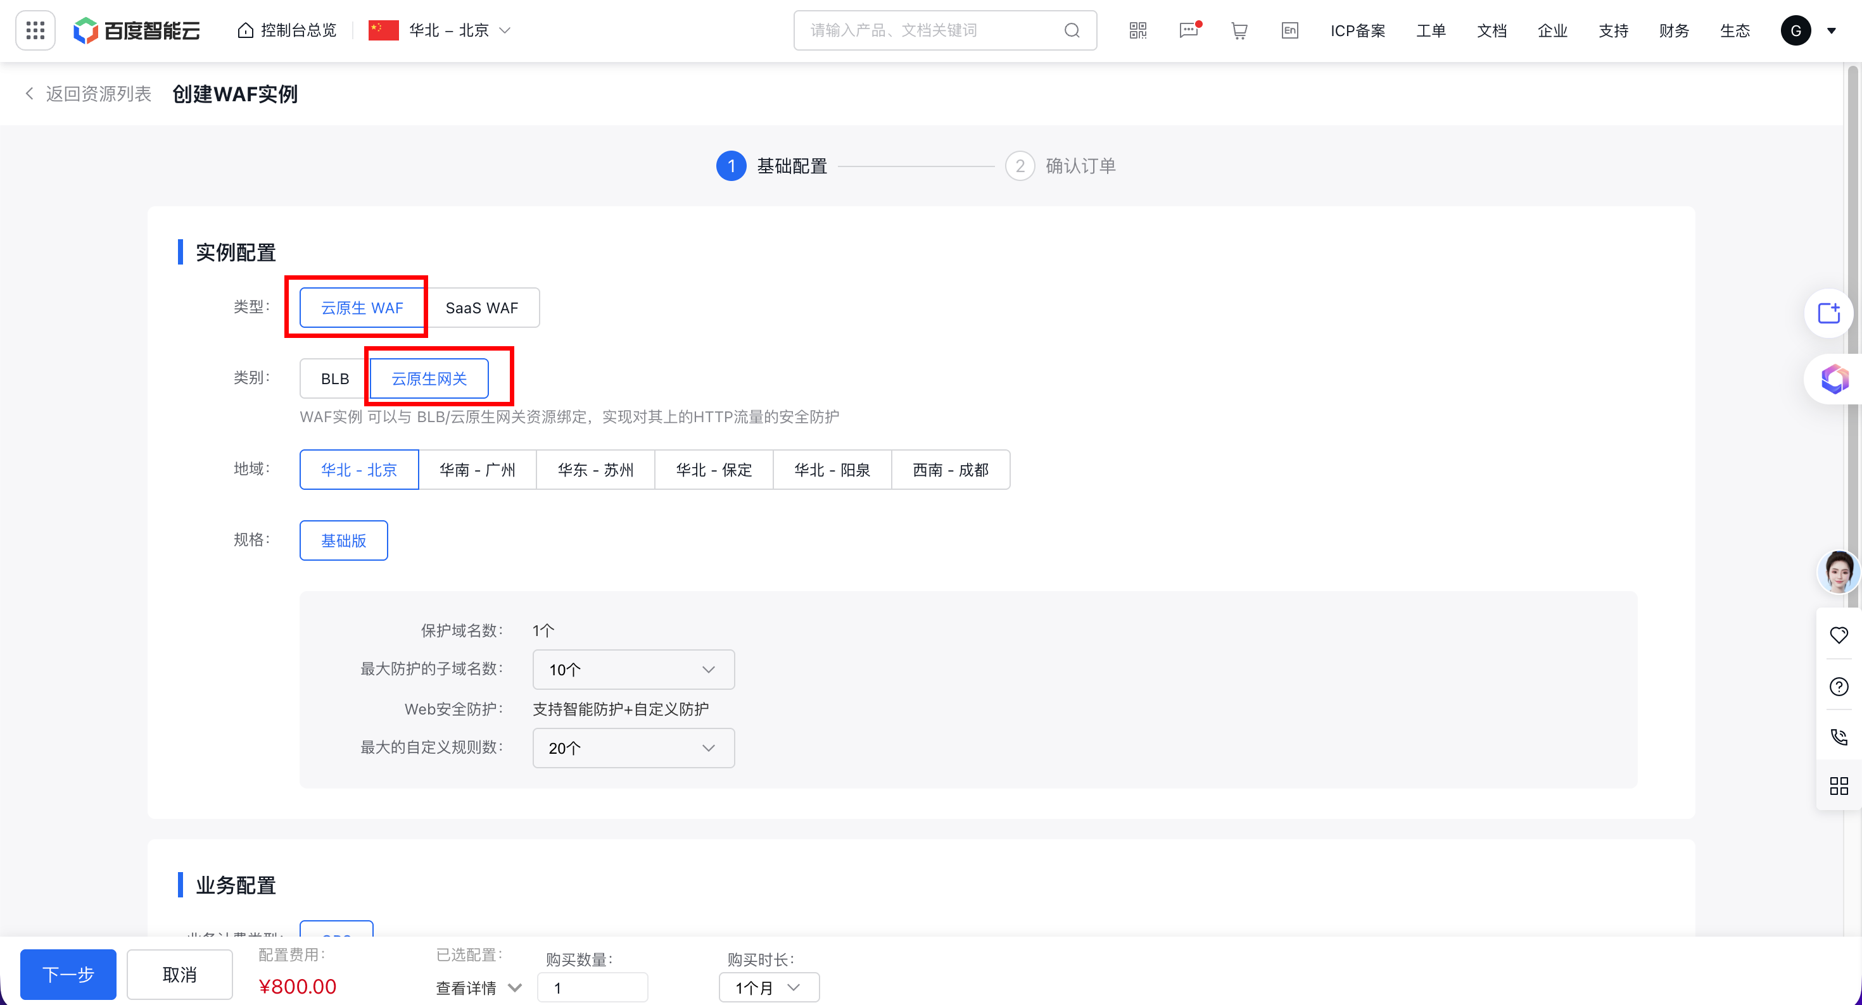Screen dimensions: 1862x1005
Task: Choose 华南 - 广州 region
Action: 477,470
